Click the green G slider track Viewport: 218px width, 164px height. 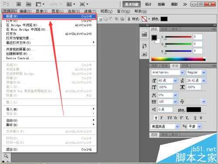178,44
